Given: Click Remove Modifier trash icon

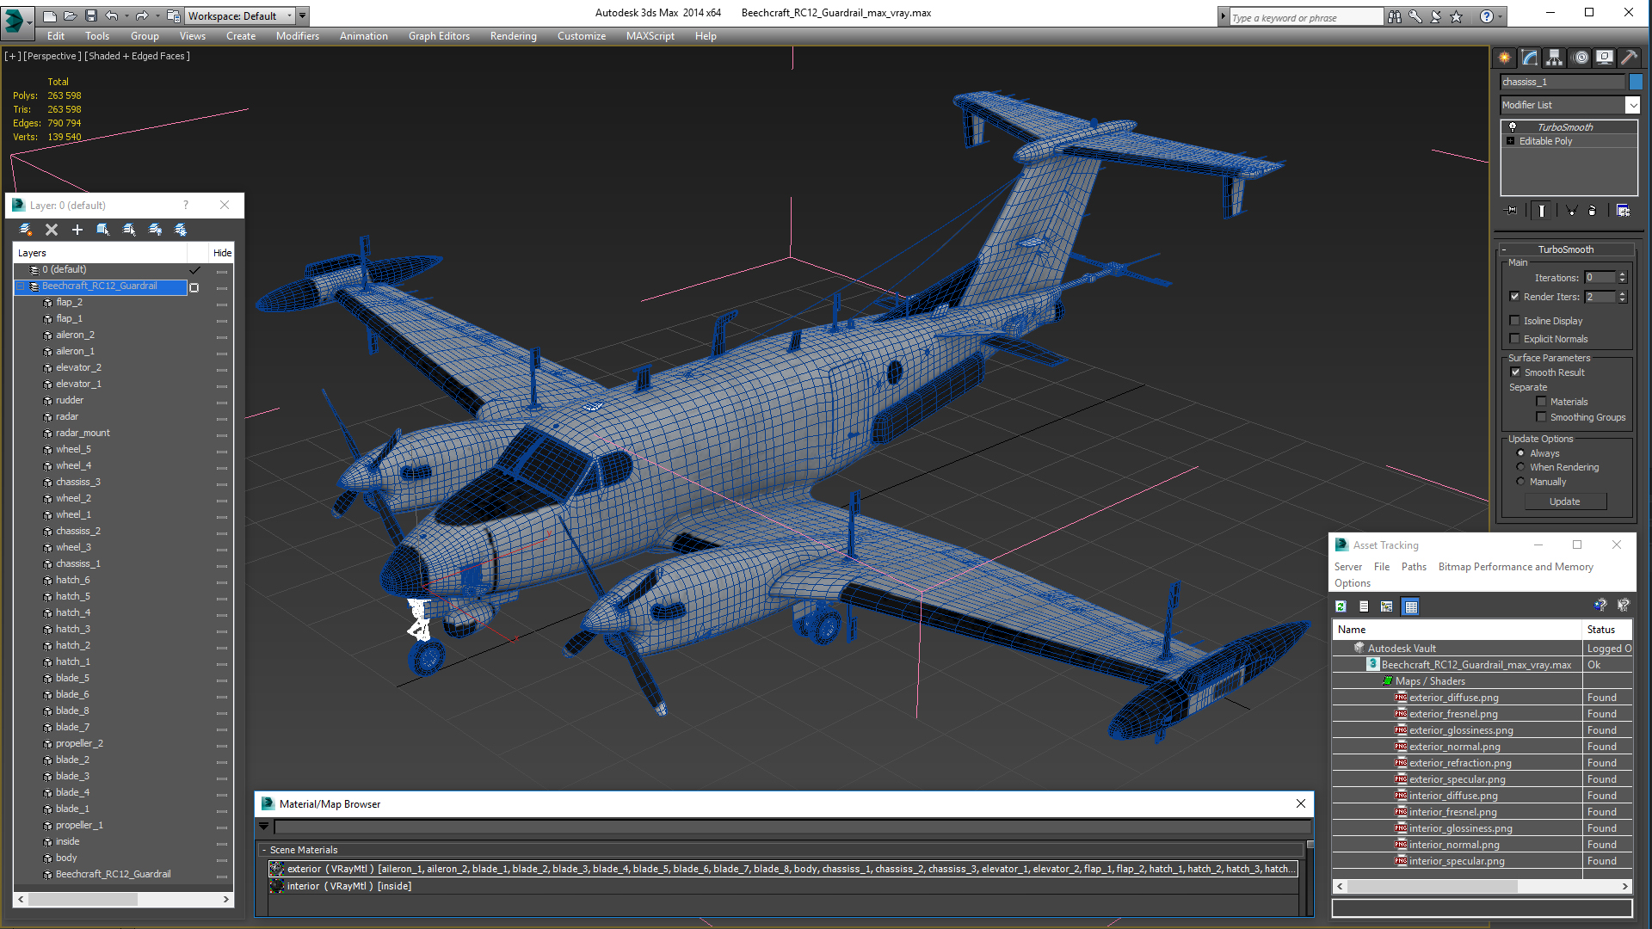Looking at the screenshot, I should pyautogui.click(x=1593, y=211).
